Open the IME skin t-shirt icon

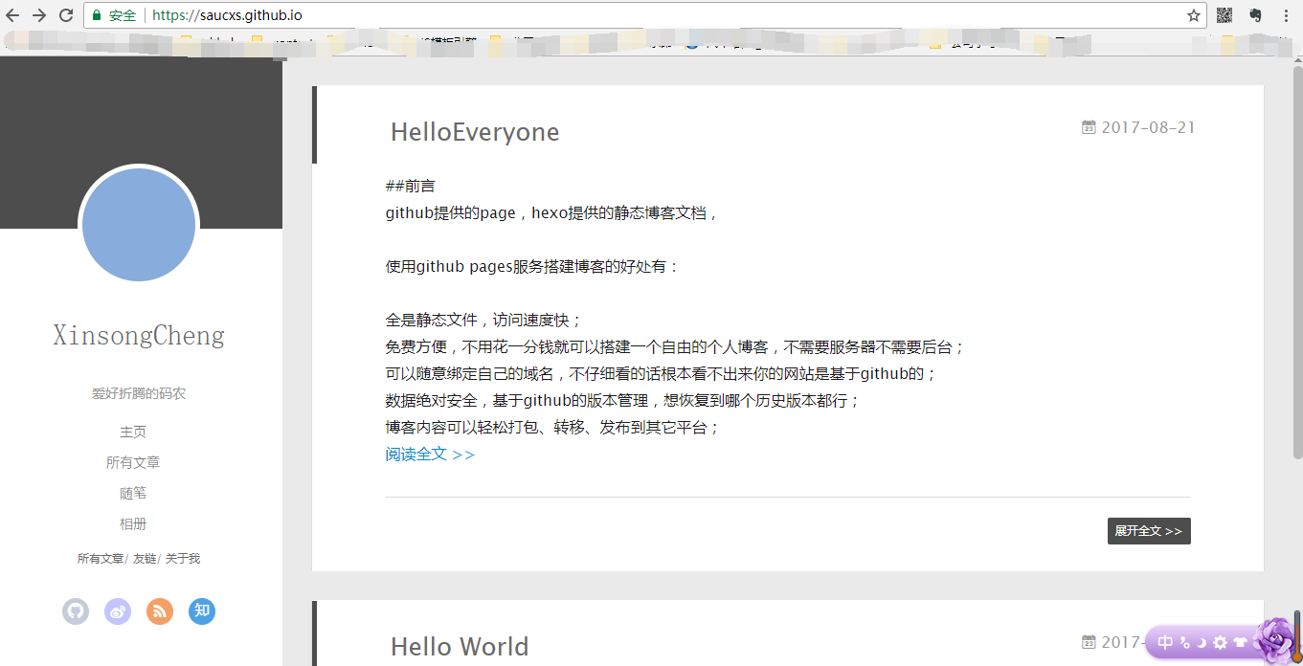(1240, 643)
